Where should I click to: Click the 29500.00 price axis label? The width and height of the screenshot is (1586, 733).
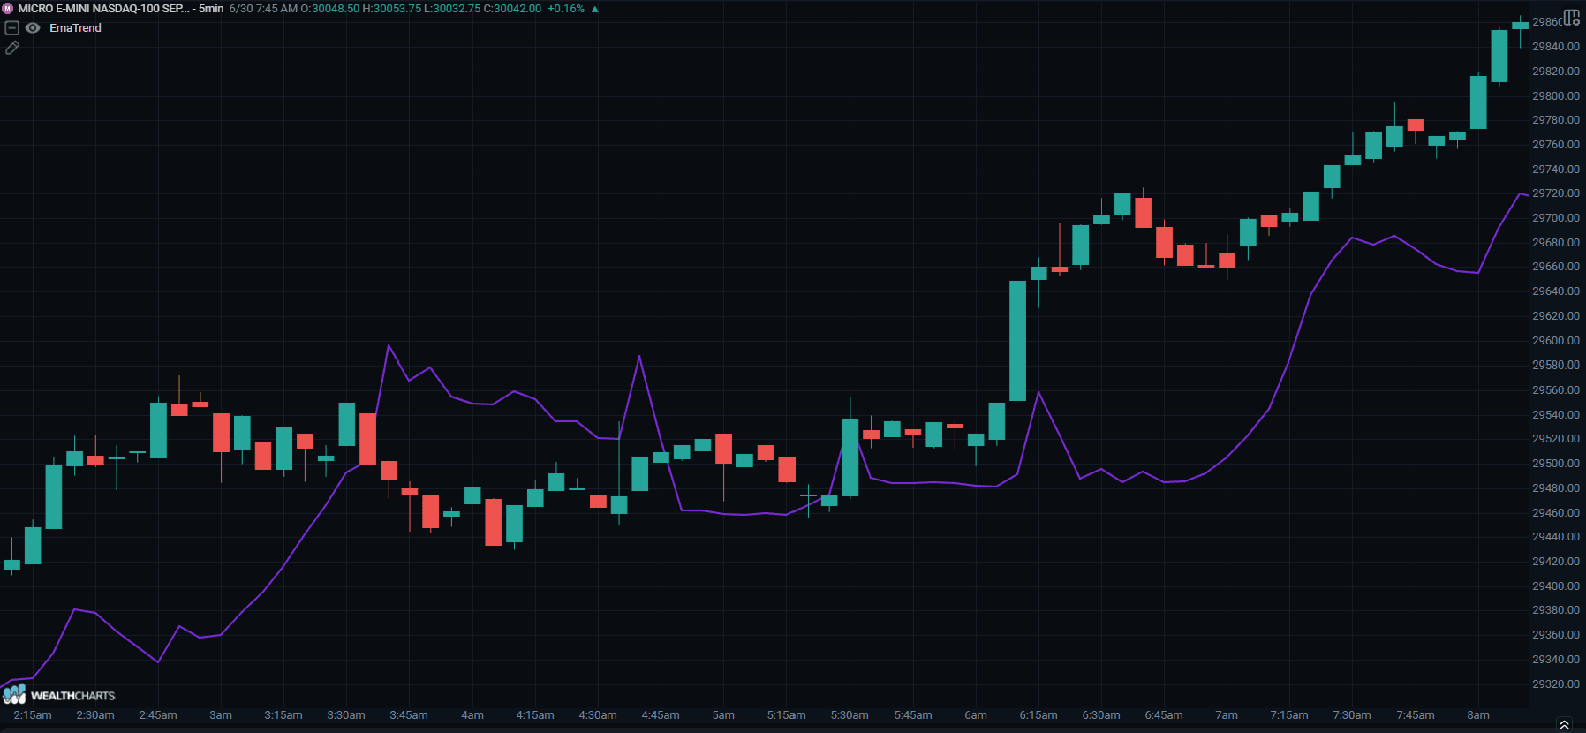click(1556, 464)
